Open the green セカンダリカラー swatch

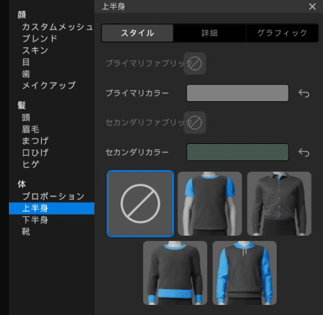click(237, 152)
